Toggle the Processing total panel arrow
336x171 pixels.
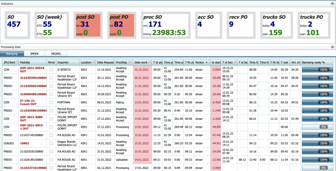[332, 47]
